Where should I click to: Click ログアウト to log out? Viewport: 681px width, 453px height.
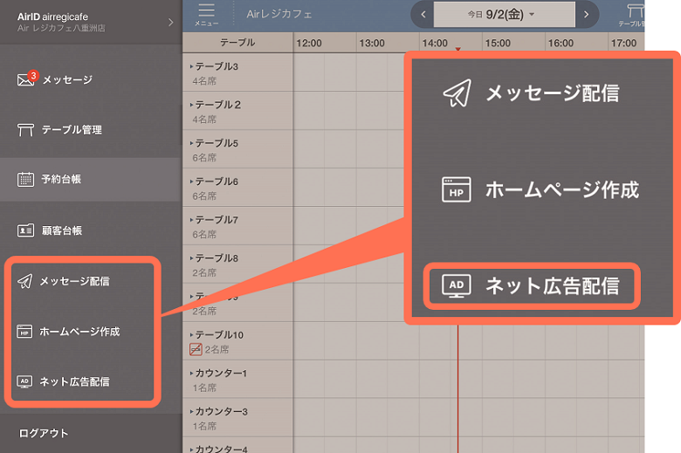44,433
